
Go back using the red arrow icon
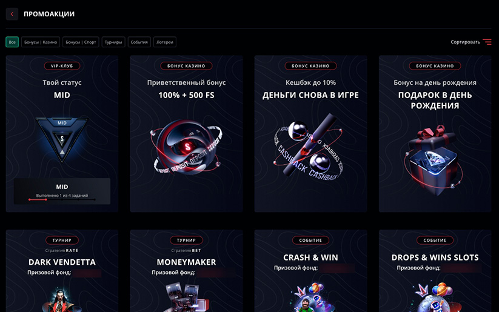[x=12, y=14]
